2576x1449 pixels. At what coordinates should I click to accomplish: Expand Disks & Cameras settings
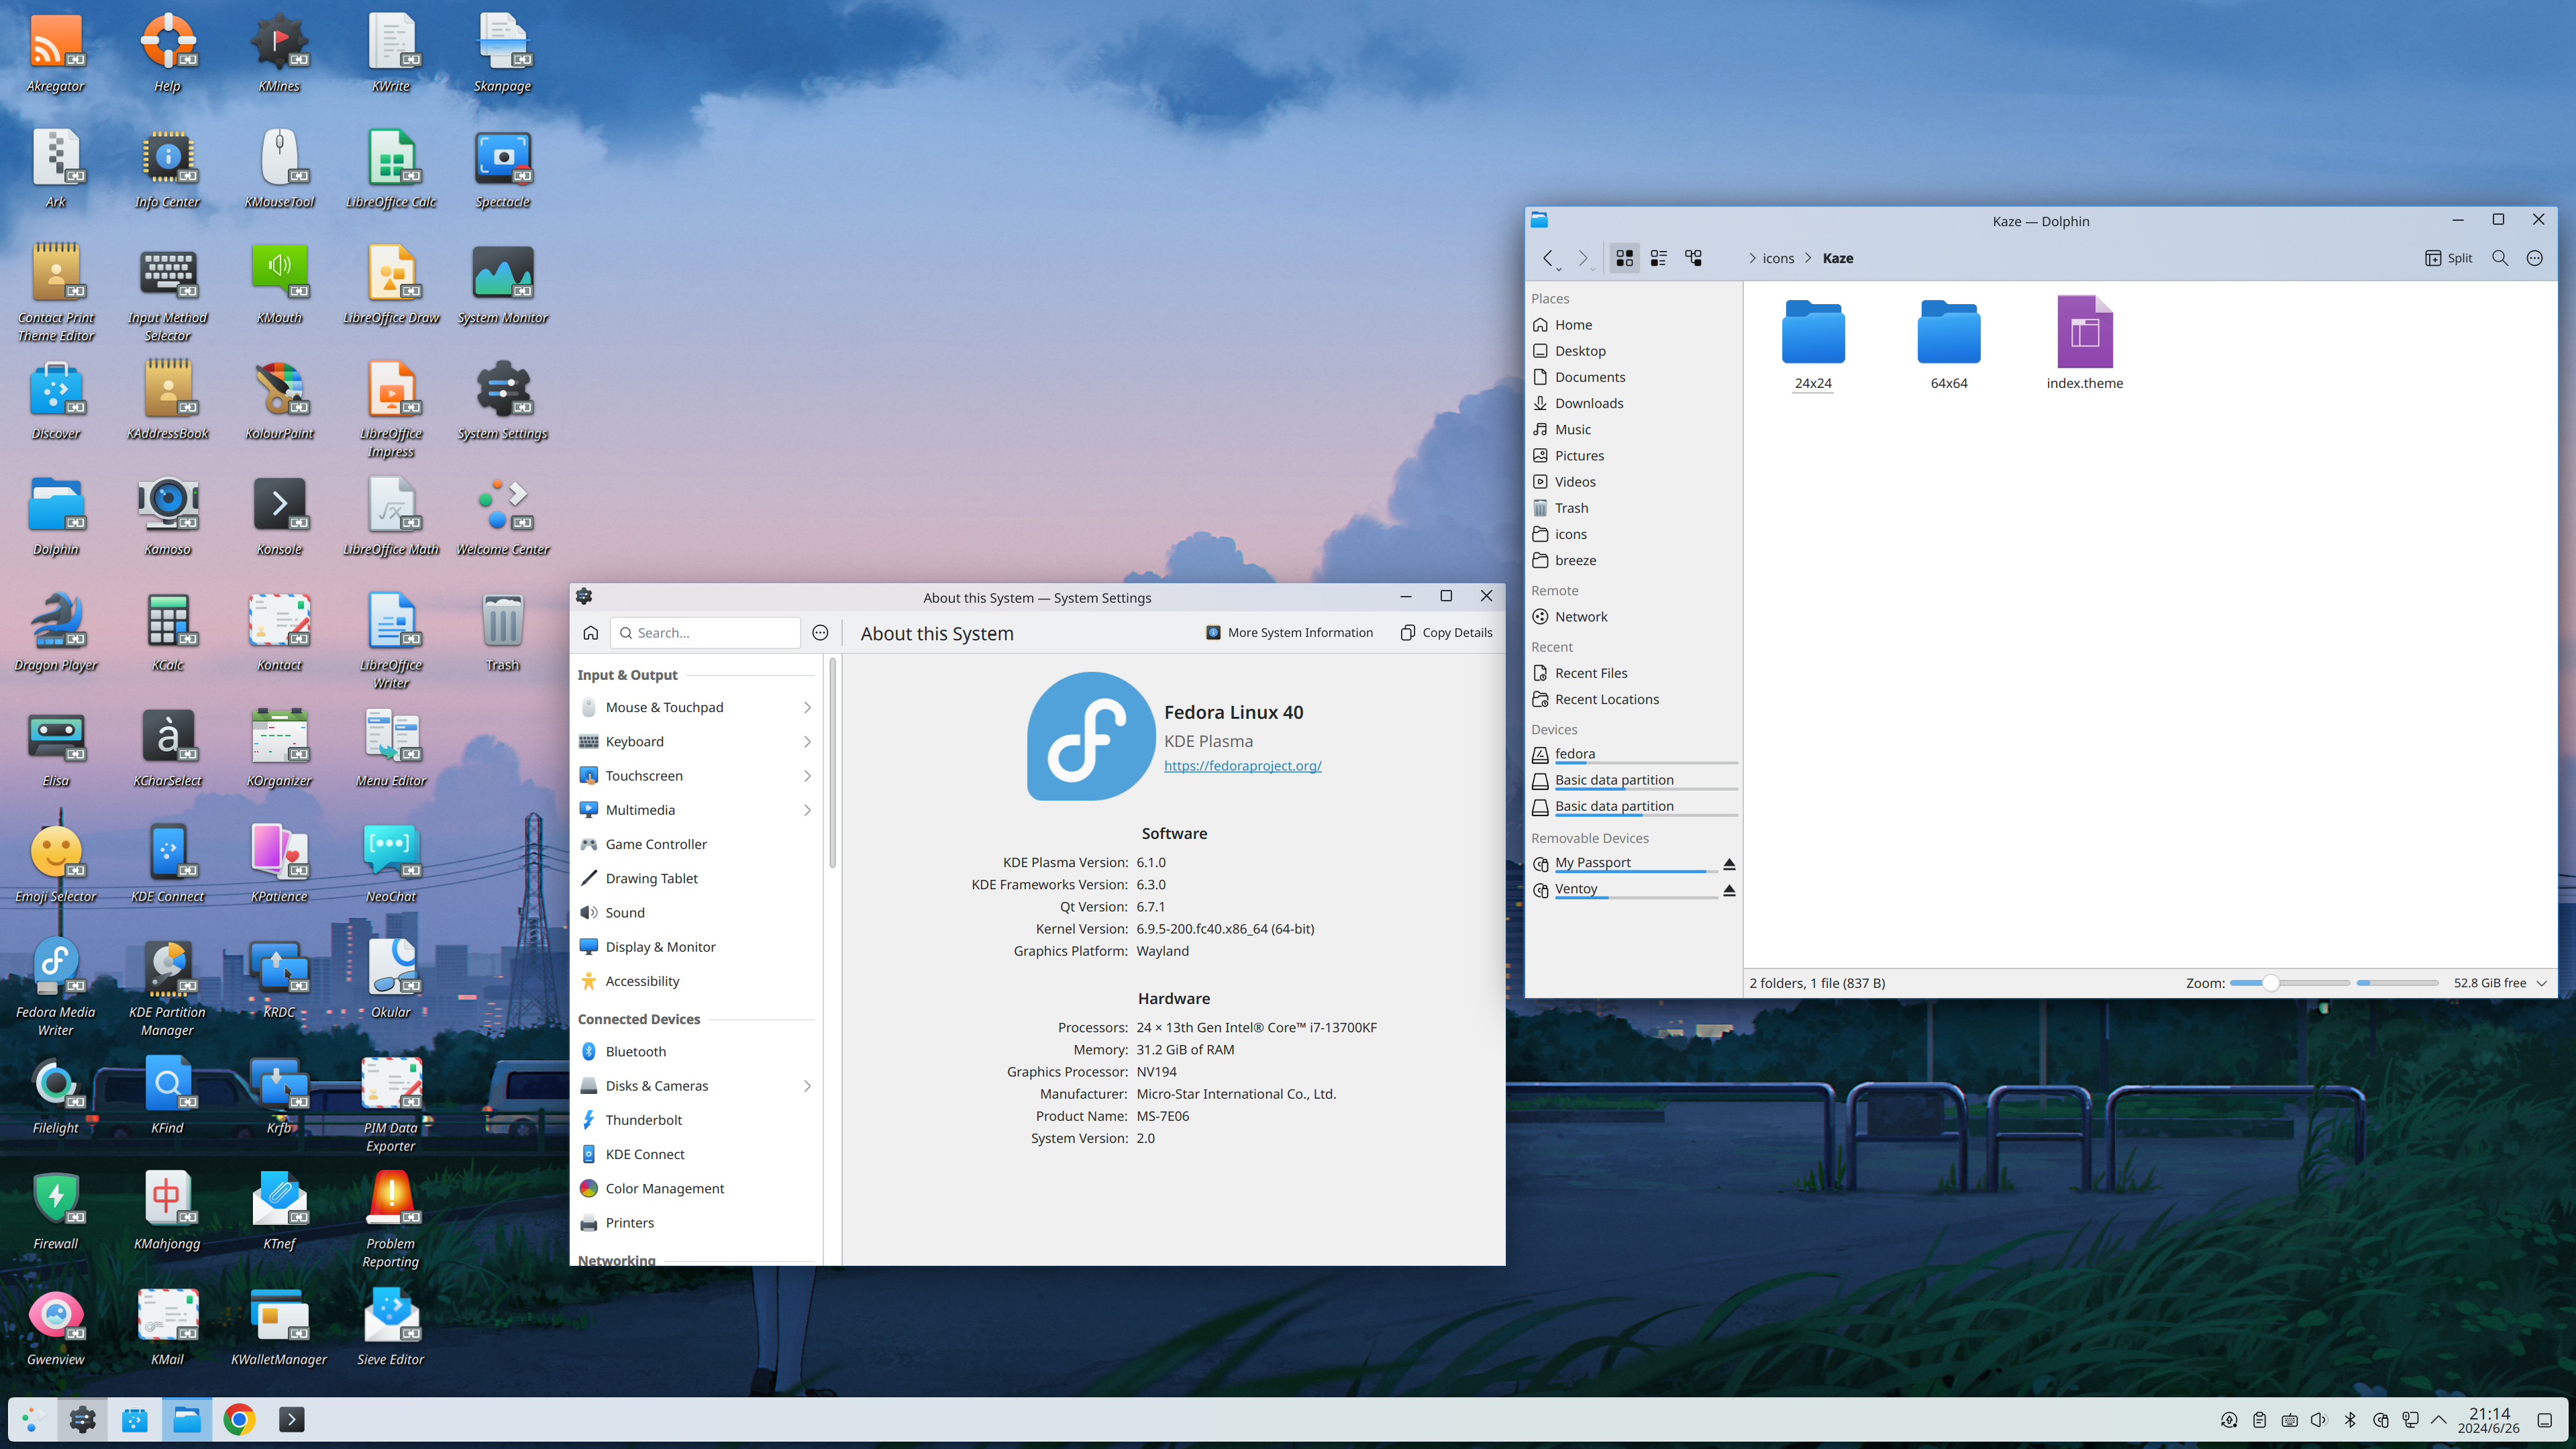point(806,1086)
